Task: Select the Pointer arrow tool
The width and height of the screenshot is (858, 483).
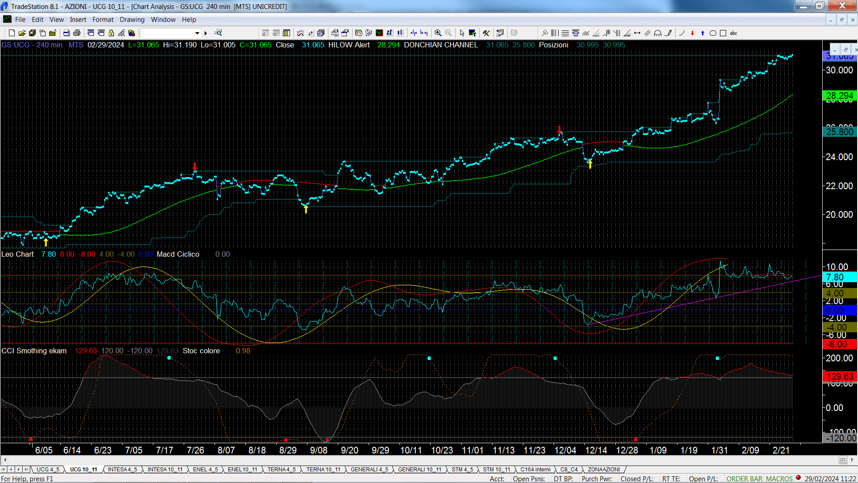Action: (462, 33)
